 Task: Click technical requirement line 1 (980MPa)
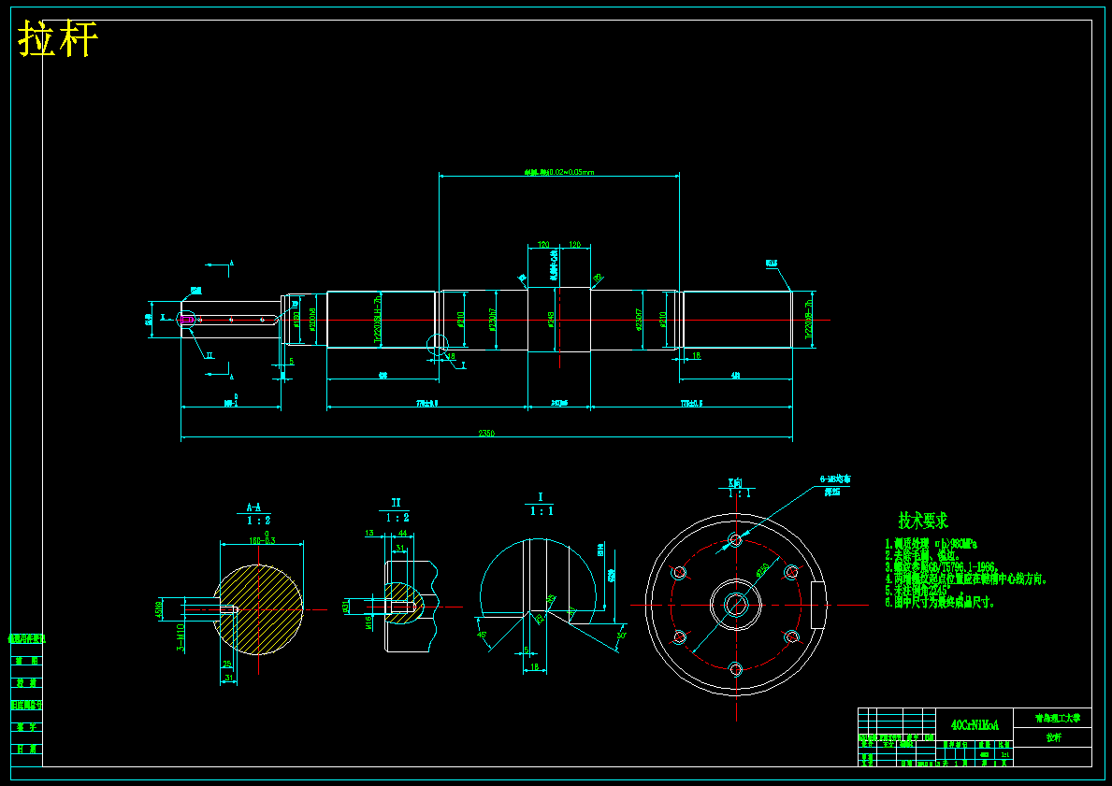931,544
